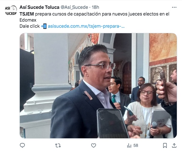Open the attached photo of the man speaking
The width and height of the screenshot is (182, 152).
click(98, 86)
